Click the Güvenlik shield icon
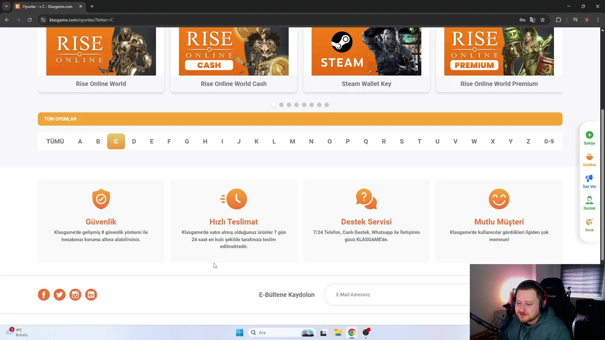Image resolution: width=605 pixels, height=340 pixels. 101,199
